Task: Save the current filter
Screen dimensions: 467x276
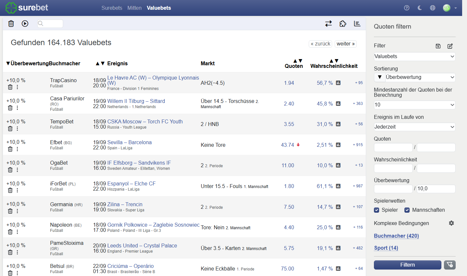Action: tap(438, 46)
